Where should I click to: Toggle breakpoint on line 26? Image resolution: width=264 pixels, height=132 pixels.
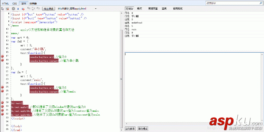tap(2, 91)
